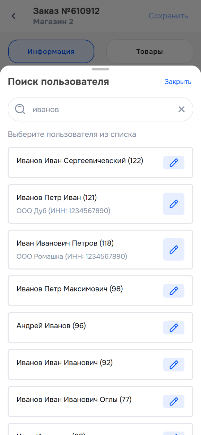Edit user Иван Иванович Петров (118)

pos(174,249)
